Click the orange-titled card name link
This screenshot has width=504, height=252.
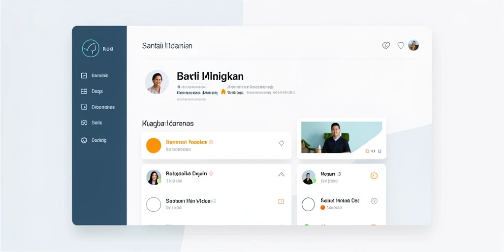click(x=187, y=142)
